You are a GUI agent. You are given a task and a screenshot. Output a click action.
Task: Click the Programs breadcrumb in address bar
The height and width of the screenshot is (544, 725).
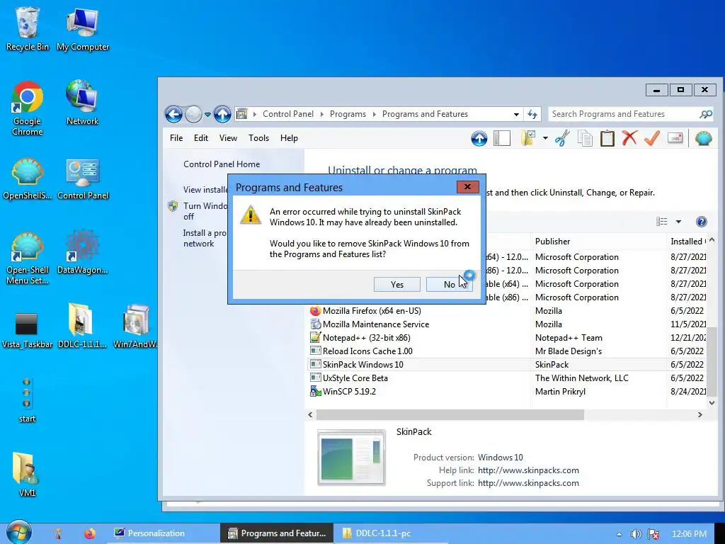348,114
